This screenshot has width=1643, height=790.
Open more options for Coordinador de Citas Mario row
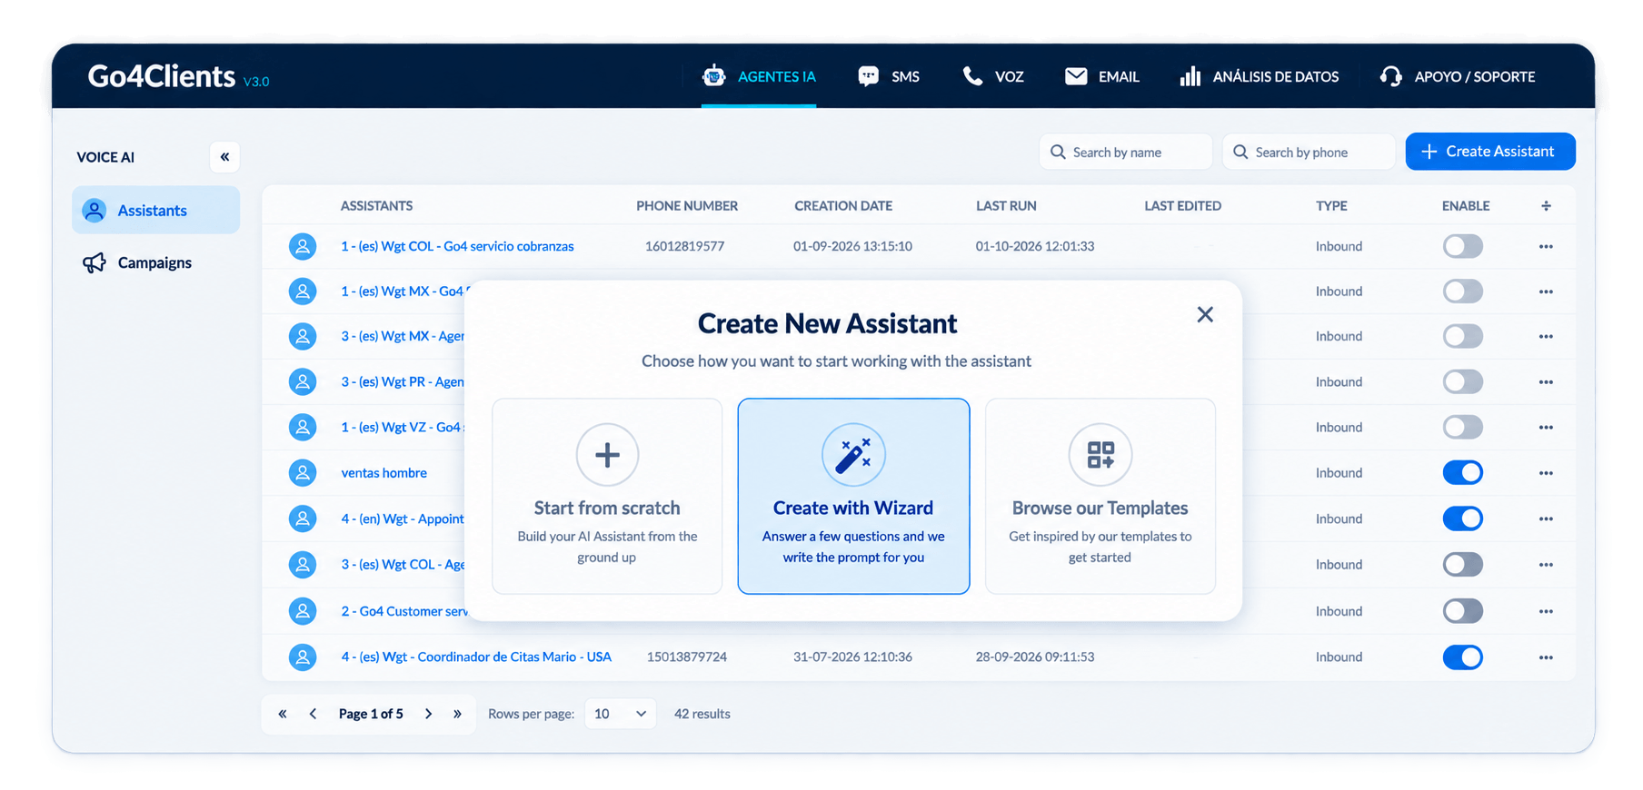pyautogui.click(x=1546, y=657)
